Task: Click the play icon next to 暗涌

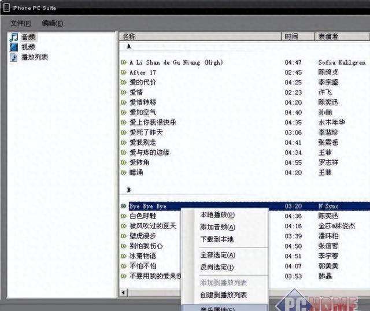Action: tap(124, 172)
